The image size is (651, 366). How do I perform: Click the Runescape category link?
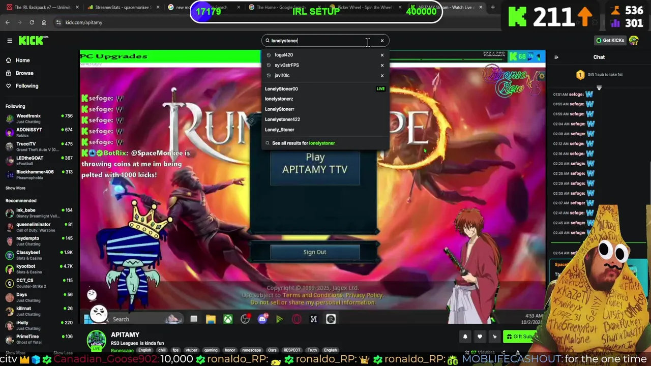click(122, 350)
